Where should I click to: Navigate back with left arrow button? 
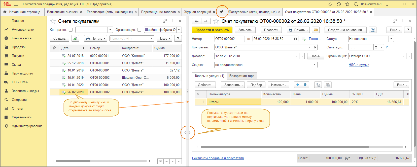pyautogui.click(x=197, y=21)
